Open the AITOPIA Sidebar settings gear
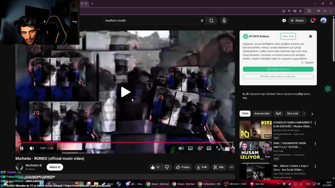 310,36
